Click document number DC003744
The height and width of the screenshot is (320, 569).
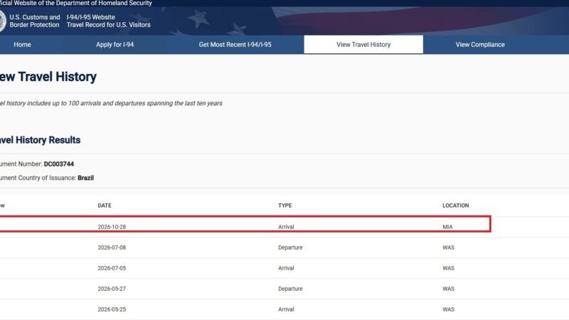tap(59, 164)
